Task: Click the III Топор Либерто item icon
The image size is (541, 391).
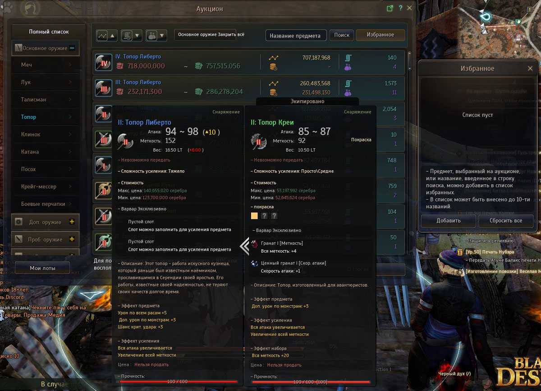Action: click(x=104, y=88)
